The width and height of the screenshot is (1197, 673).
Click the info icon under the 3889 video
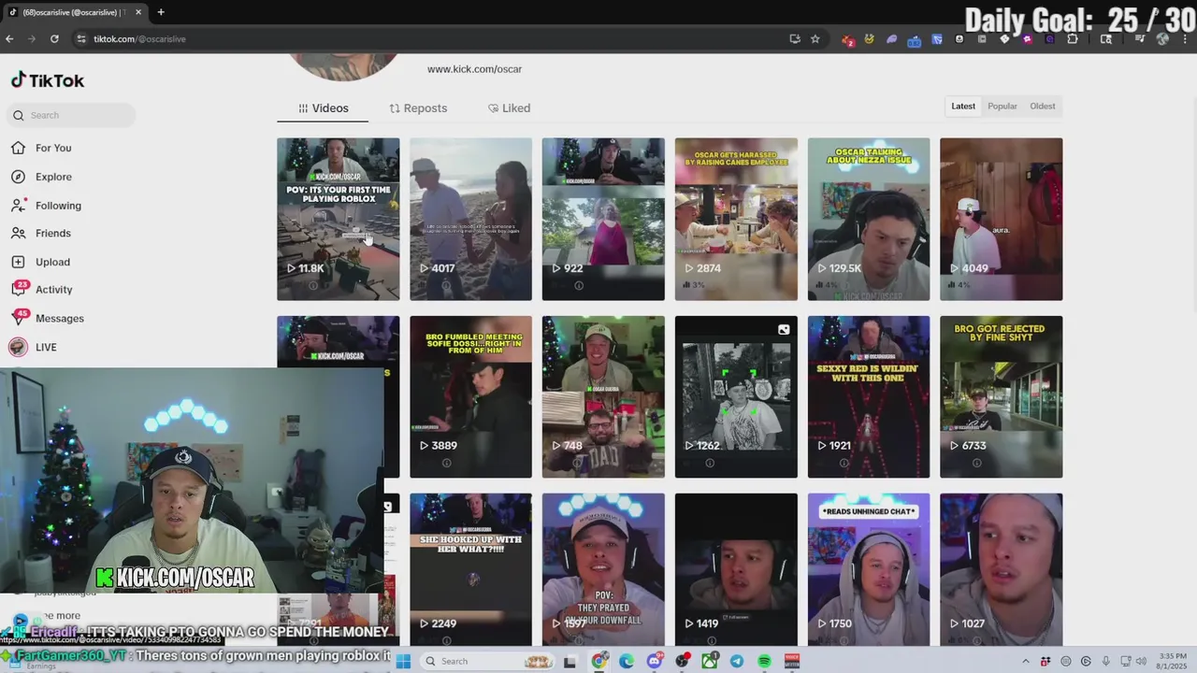pos(446,463)
